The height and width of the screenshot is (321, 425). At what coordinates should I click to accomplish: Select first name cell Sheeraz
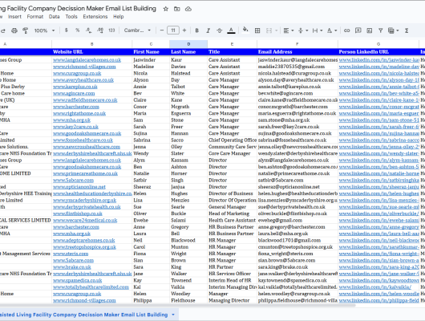pyautogui.click(x=151, y=187)
